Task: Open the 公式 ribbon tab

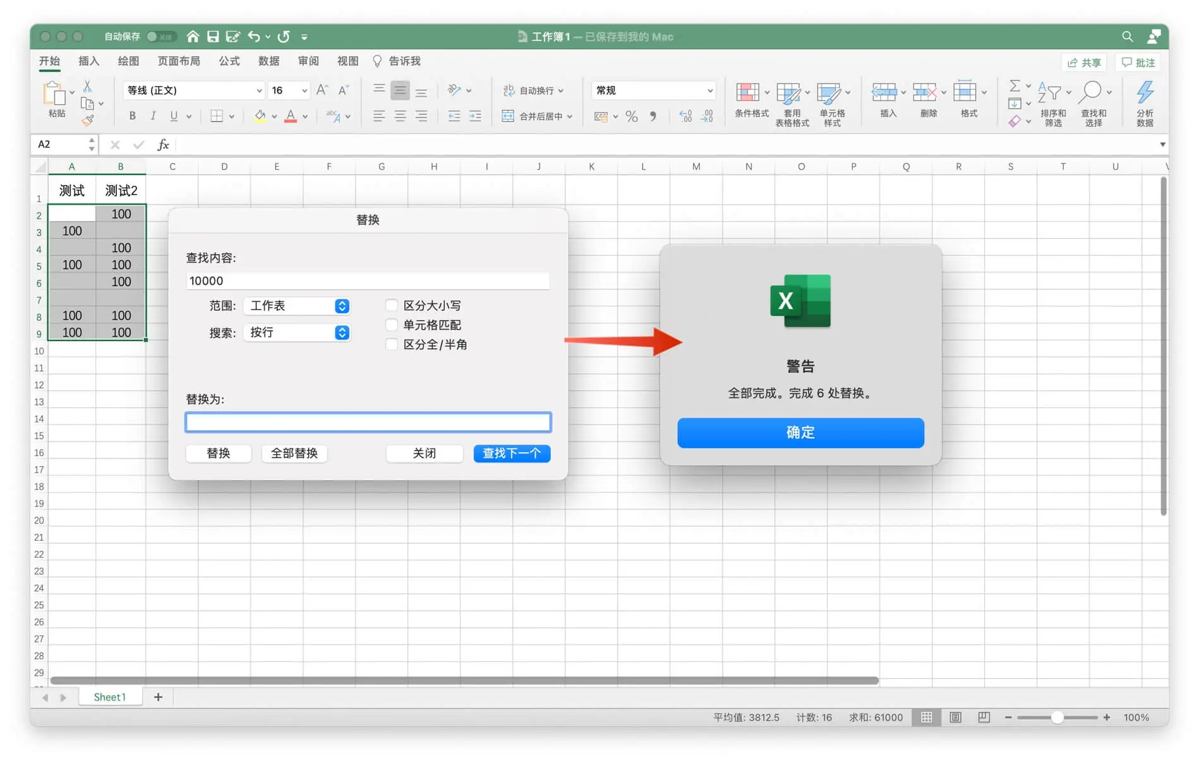Action: tap(229, 61)
